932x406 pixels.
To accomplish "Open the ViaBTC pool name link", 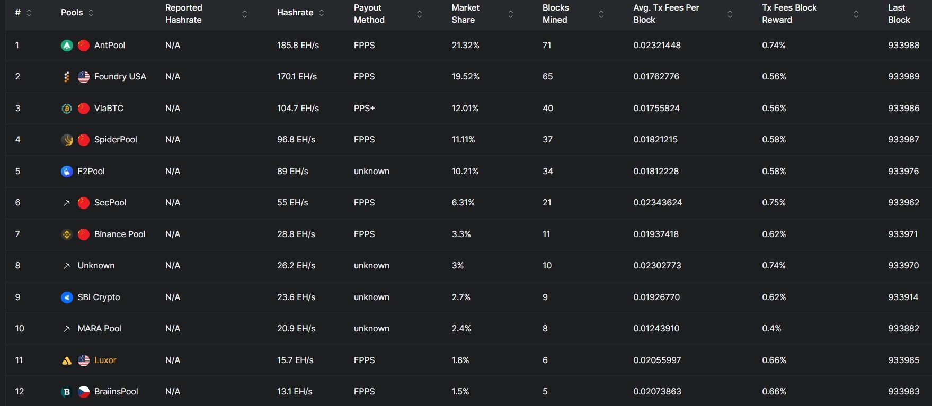I will (109, 108).
